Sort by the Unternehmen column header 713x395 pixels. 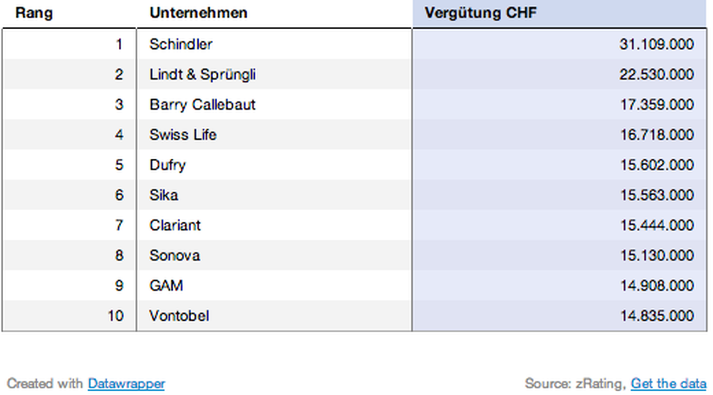coord(198,13)
